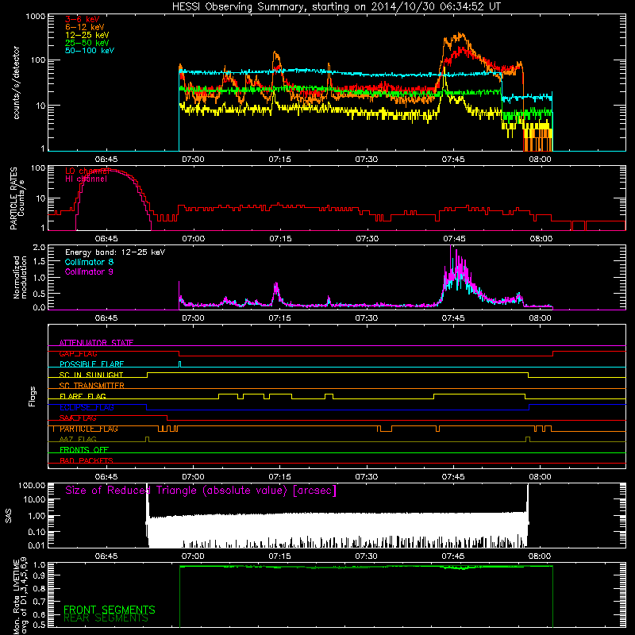Click the 100.00 tick on SAS axis

[x=32, y=485]
